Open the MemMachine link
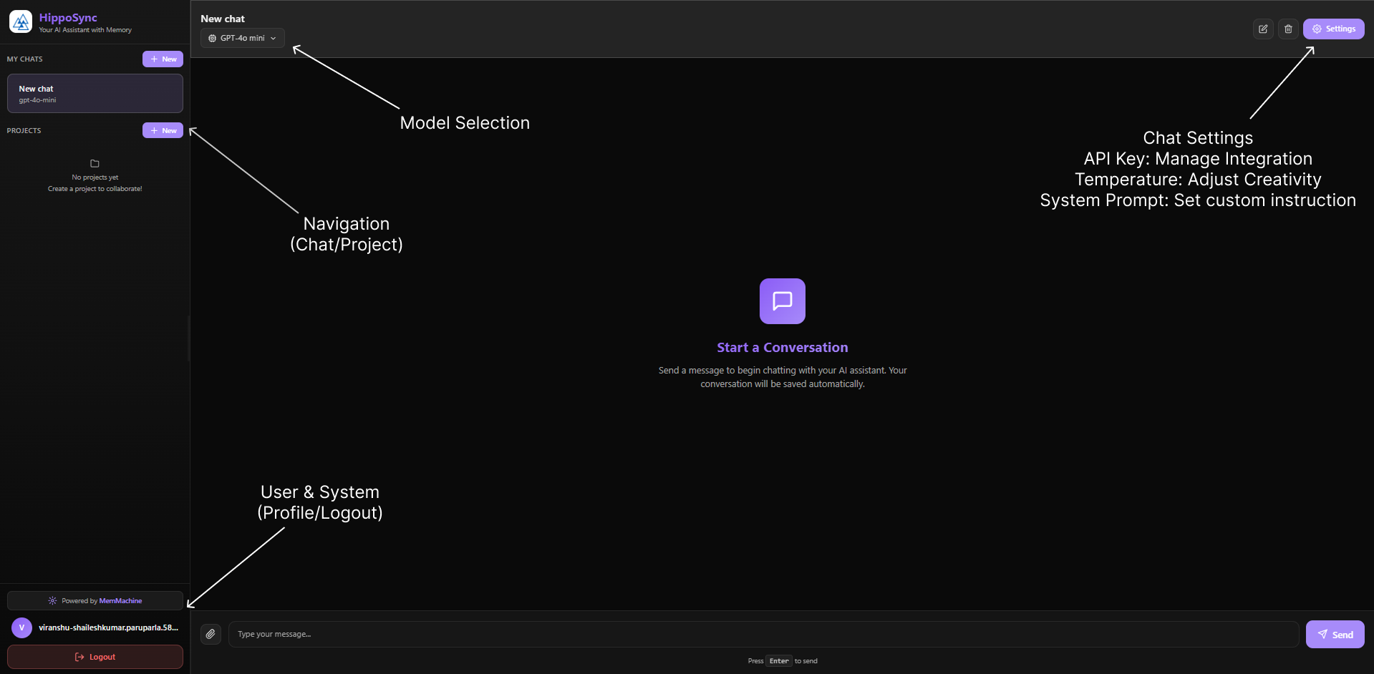Viewport: 1374px width, 674px height. click(120, 601)
